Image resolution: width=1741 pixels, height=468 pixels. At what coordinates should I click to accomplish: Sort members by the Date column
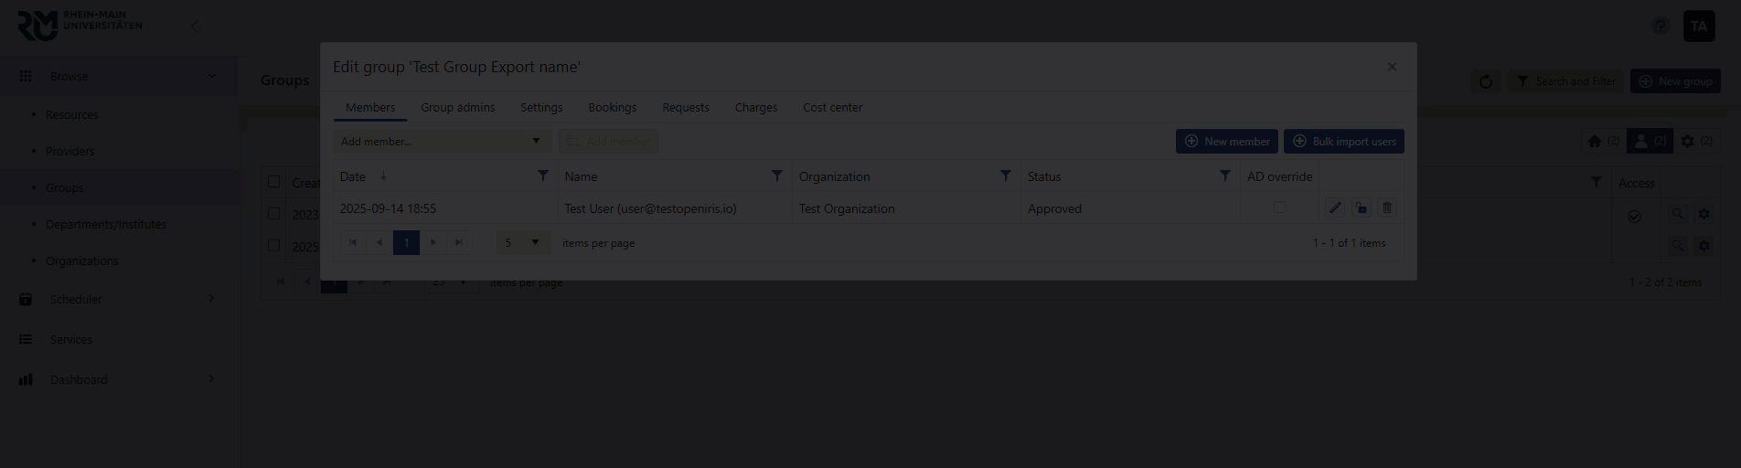(x=353, y=176)
